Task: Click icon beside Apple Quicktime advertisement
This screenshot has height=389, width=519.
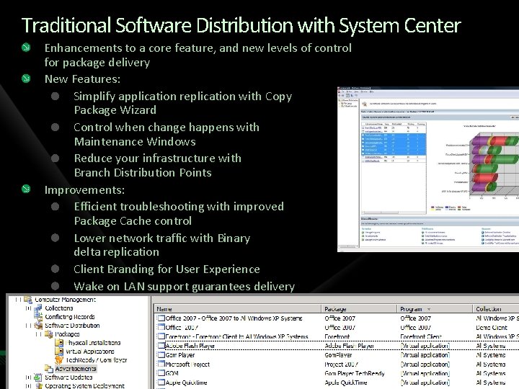Action: coord(161,383)
